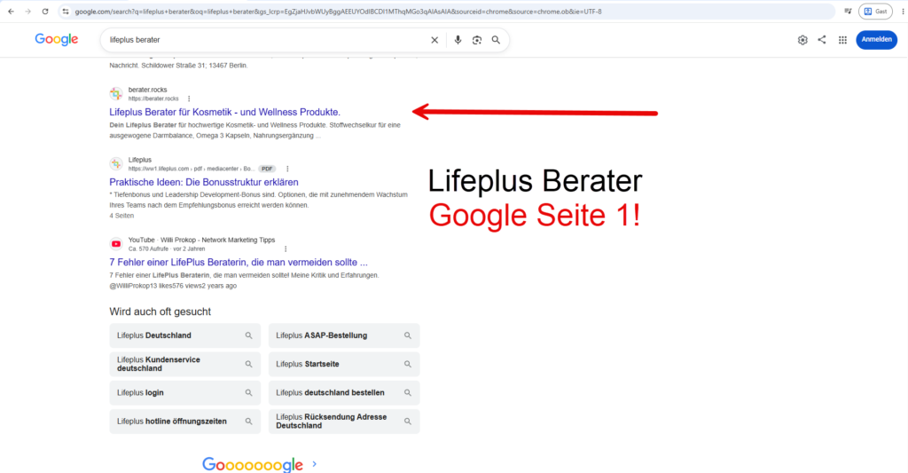Open Chrome three-dot menu
The height and width of the screenshot is (473, 908).
(x=903, y=12)
